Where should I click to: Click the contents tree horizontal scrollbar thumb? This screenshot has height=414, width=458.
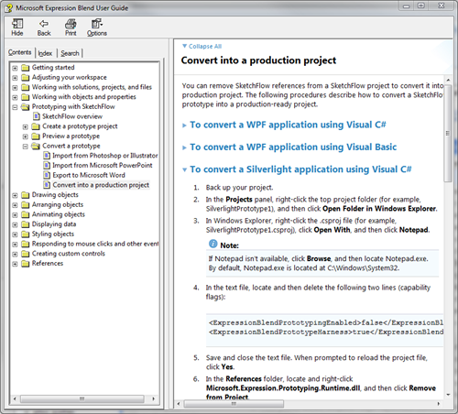point(82,398)
